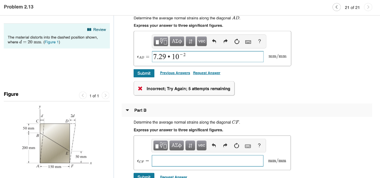Image resolution: width=380 pixels, height=178 pixels.
Task: Request Answer for Part A
Action: 207,73
